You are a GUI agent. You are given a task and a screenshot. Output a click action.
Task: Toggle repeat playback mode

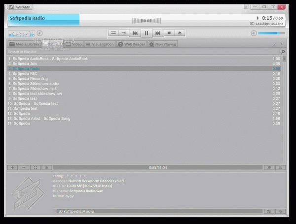124,33
